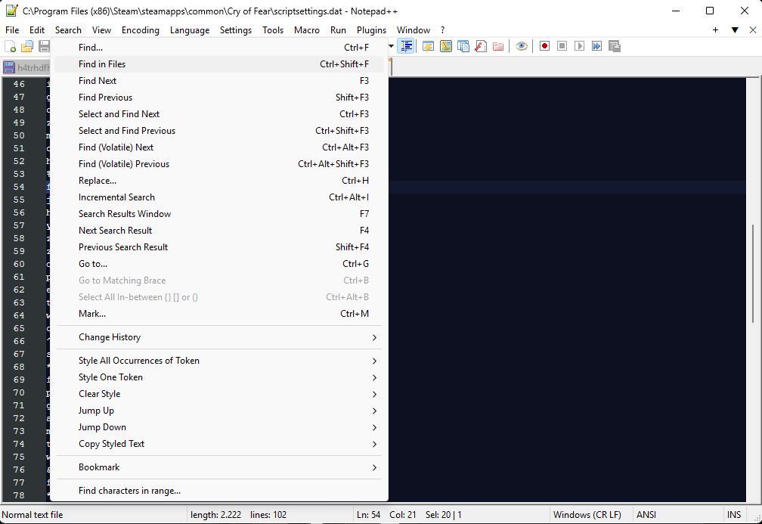Viewport: 762px width, 524px height.
Task: Open the Tools menu
Action: click(273, 30)
